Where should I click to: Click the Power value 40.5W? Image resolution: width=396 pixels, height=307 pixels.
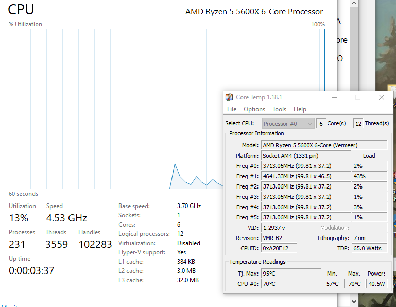376,284
